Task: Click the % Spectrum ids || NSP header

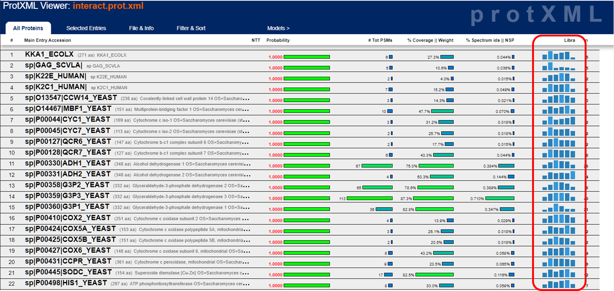Action: 490,40
